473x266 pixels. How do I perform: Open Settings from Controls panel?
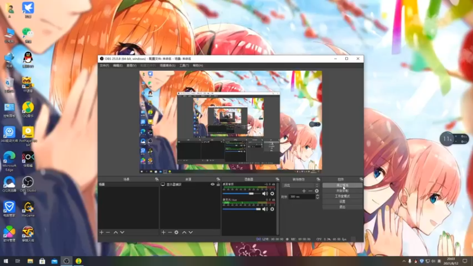click(342, 202)
